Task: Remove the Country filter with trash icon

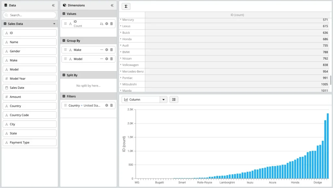Action: pyautogui.click(x=112, y=105)
